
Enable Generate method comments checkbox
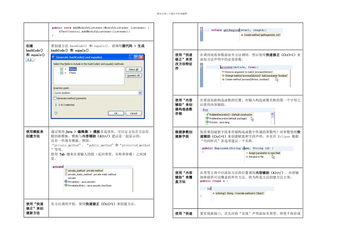pyautogui.click(x=55, y=98)
